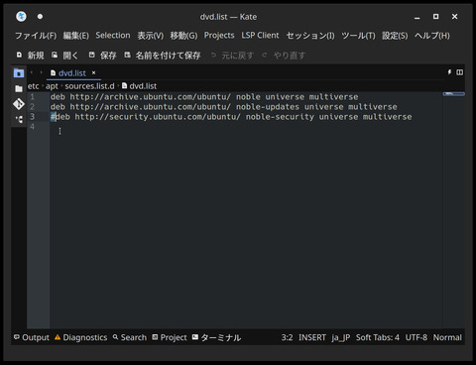This screenshot has width=476, height=365.
Task: Open the Output panel
Action: pyautogui.click(x=32, y=337)
